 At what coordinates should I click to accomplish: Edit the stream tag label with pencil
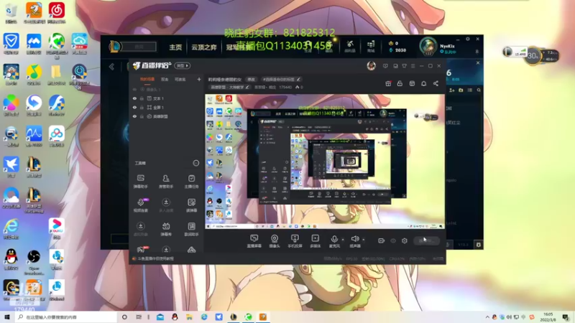(298, 80)
